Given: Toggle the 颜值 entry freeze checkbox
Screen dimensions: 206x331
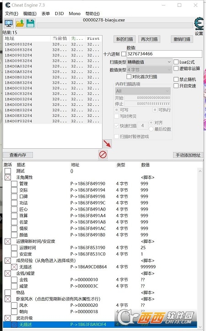Looking at the screenshot, I should (14, 235).
